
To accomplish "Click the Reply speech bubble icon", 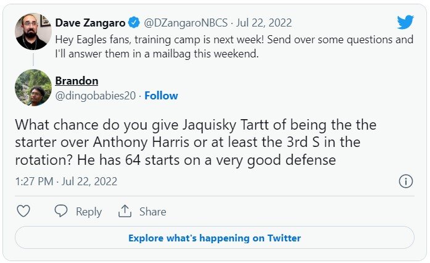I will pos(60,211).
